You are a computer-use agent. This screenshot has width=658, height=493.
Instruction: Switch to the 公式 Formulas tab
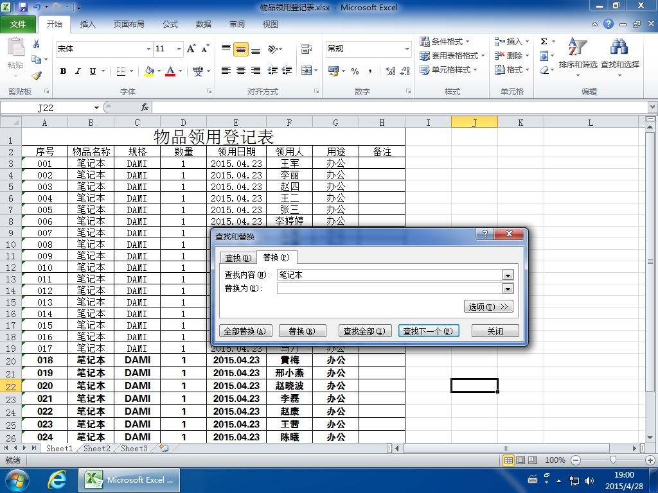170,24
